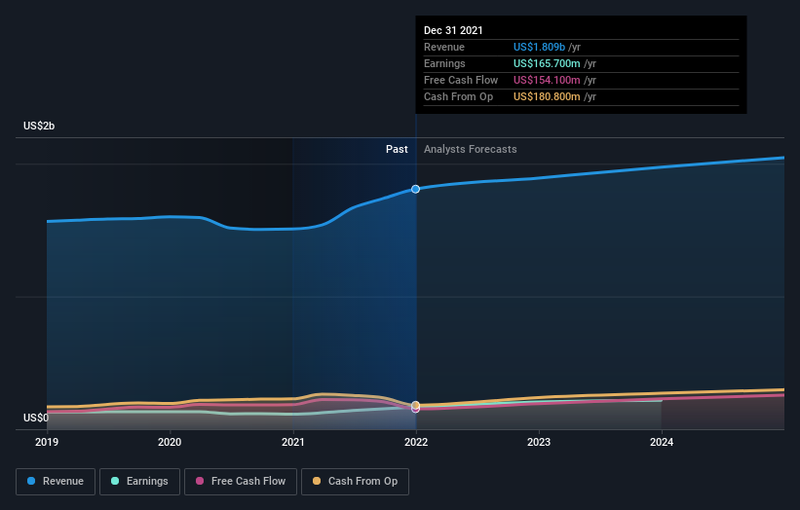800x510 pixels.
Task: Click the blue Revenue legend dot
Action: pos(31,481)
